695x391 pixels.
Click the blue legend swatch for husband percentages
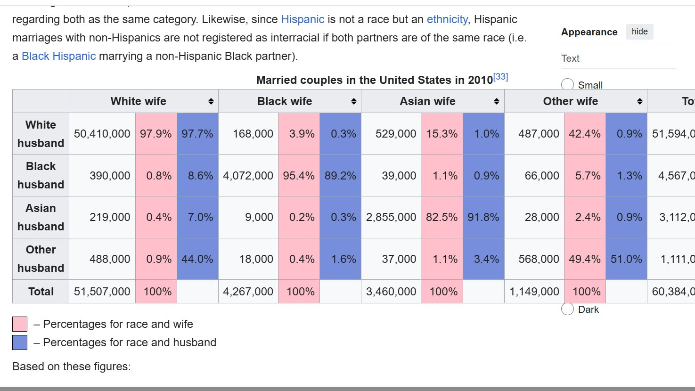point(20,342)
